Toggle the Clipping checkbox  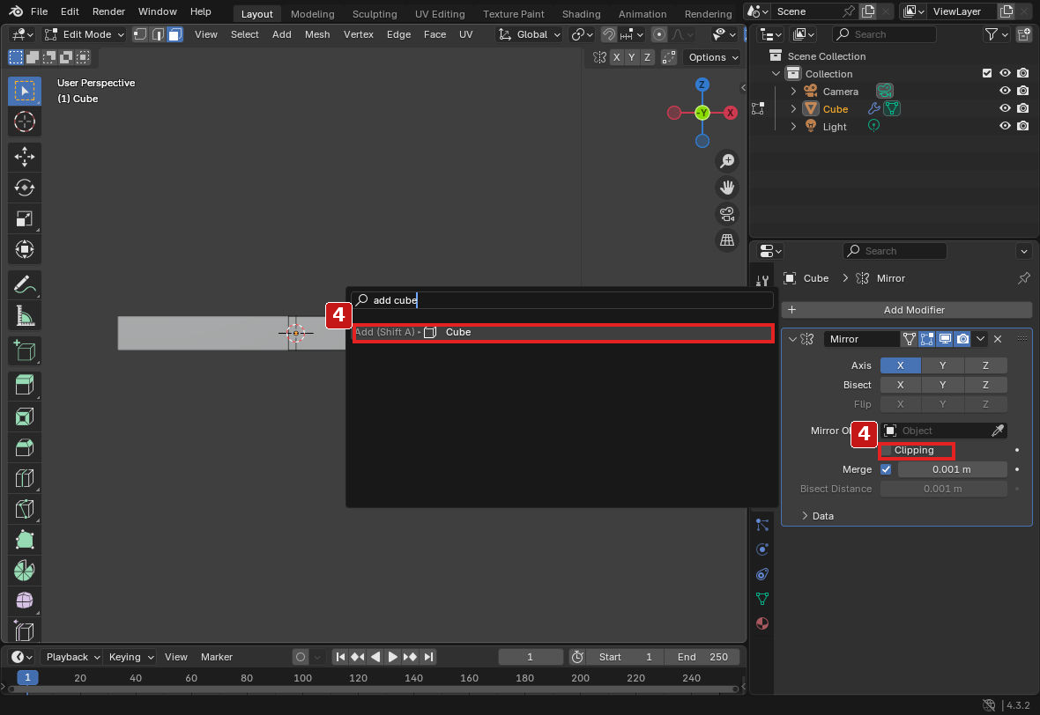(887, 451)
